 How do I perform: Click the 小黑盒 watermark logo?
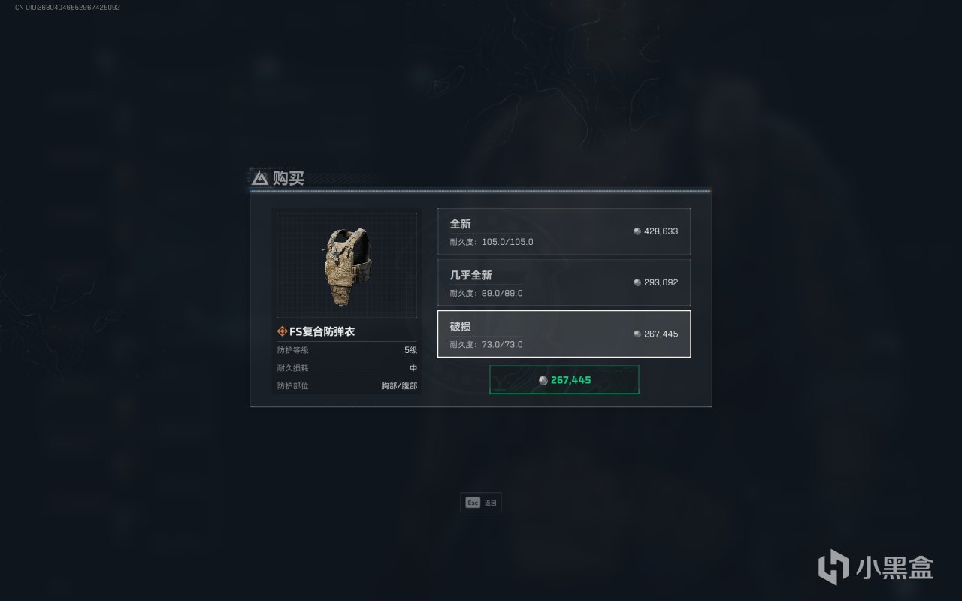[876, 566]
